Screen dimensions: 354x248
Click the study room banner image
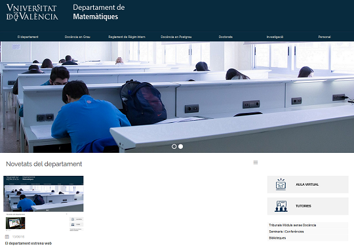tap(177, 97)
